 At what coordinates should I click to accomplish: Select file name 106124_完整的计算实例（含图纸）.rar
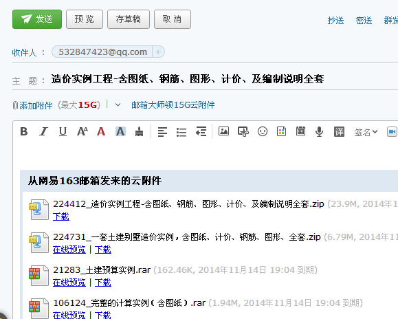point(129,303)
